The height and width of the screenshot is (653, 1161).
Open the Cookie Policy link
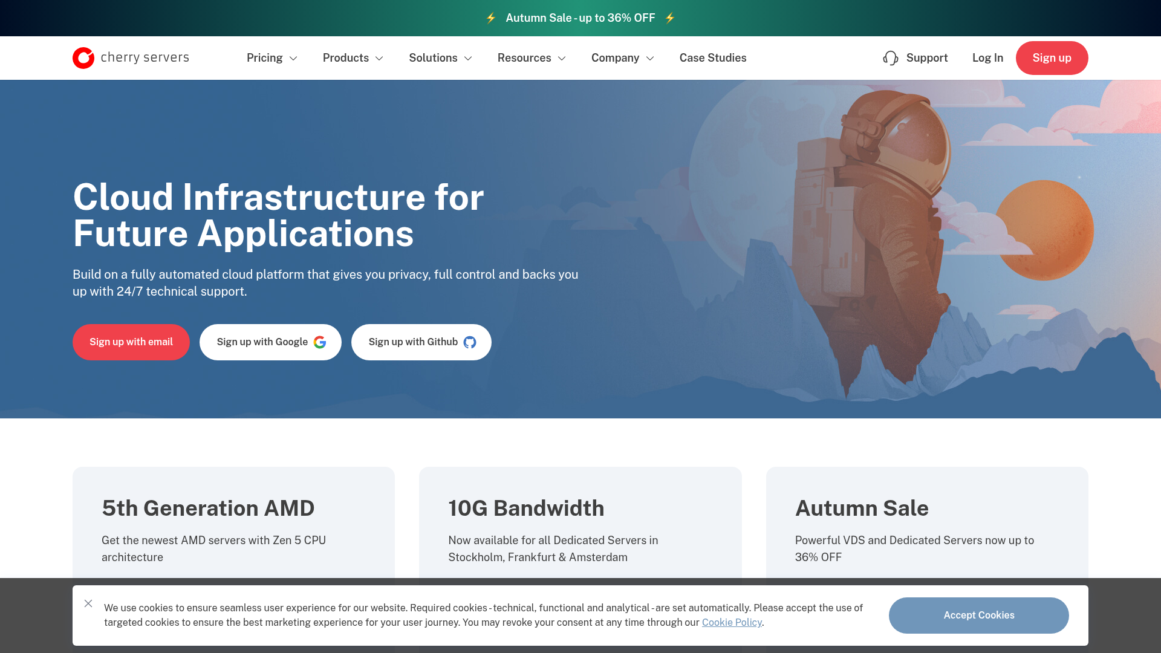coord(732,623)
